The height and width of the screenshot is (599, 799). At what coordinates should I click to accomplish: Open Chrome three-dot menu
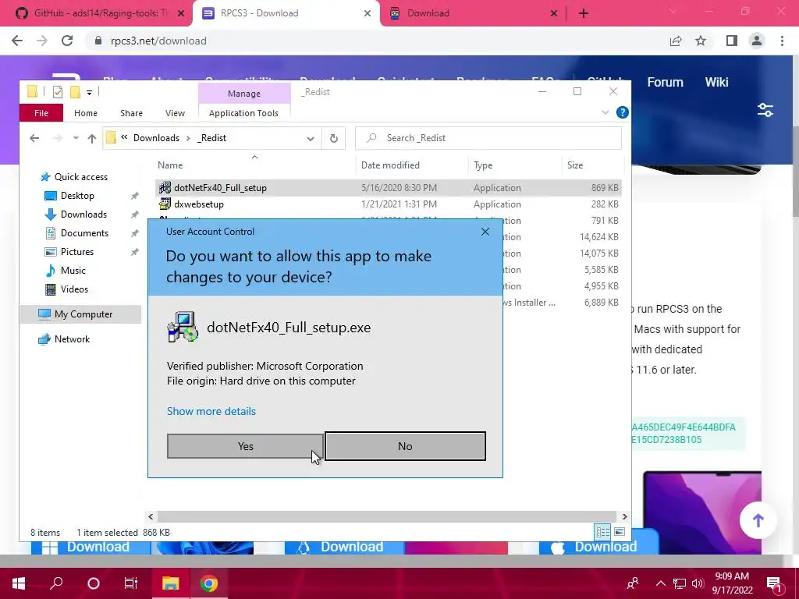click(782, 41)
